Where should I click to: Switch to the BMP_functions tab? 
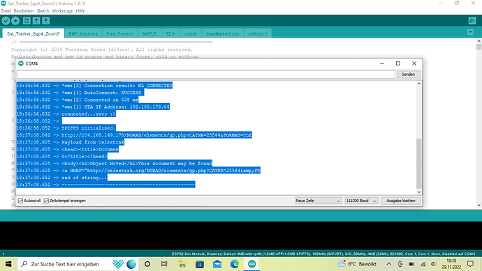[83, 33]
